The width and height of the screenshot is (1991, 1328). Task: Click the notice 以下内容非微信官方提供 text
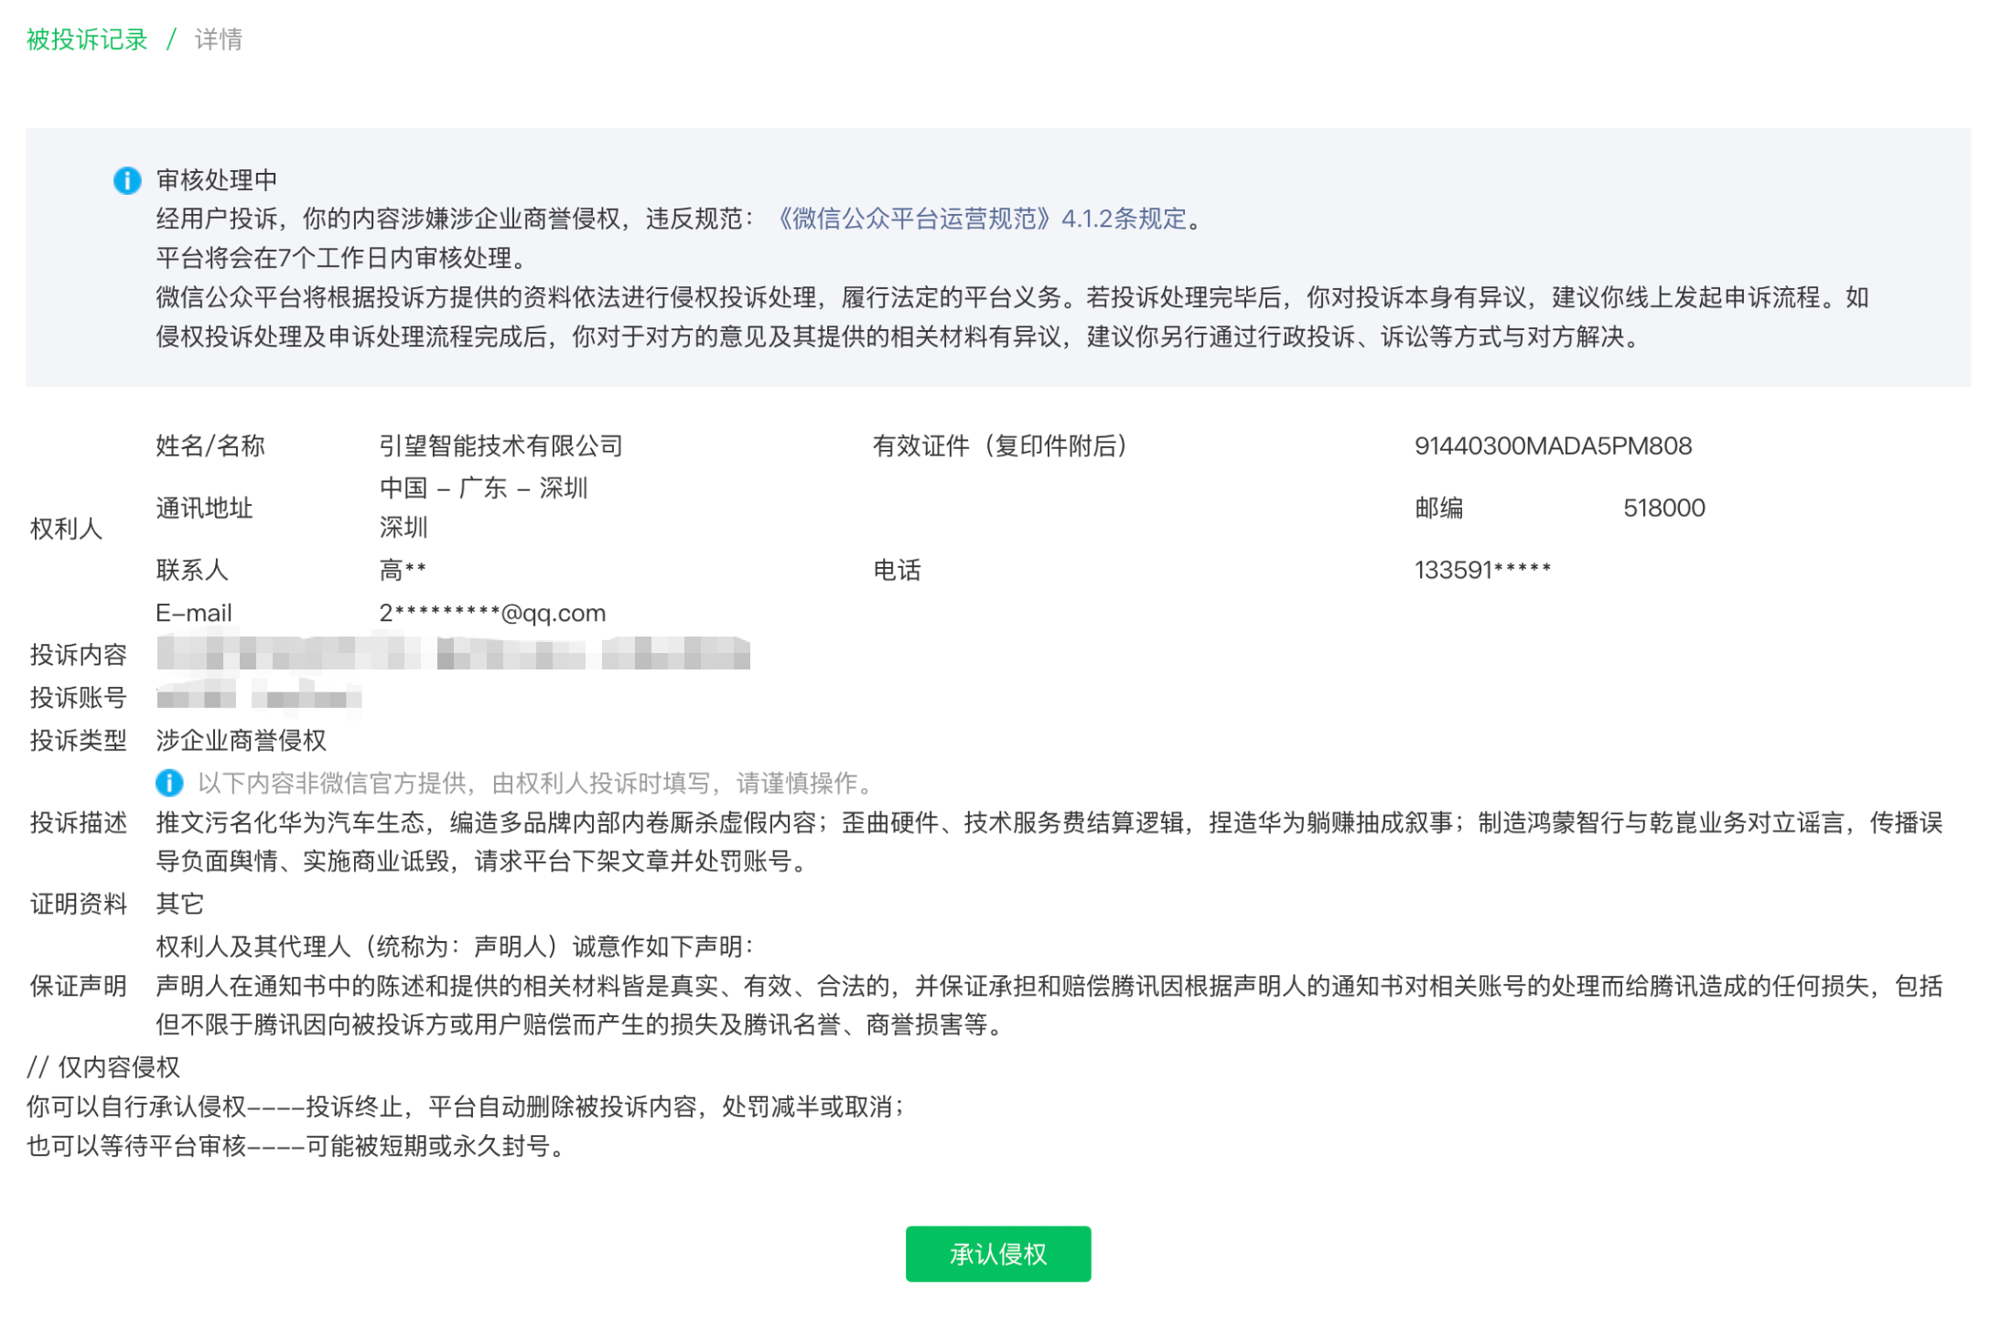[x=538, y=784]
